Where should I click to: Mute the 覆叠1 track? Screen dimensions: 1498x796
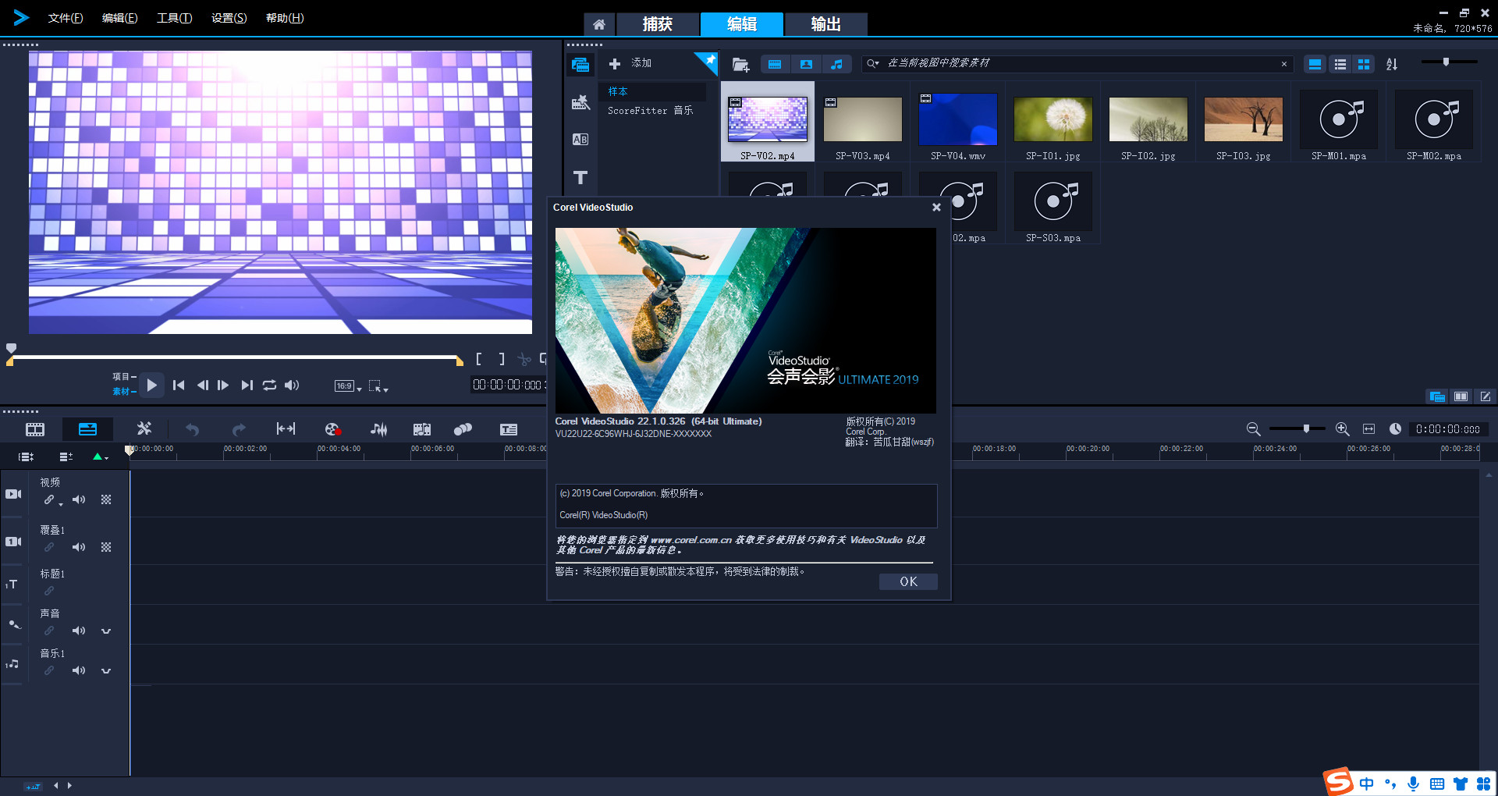tap(79, 547)
